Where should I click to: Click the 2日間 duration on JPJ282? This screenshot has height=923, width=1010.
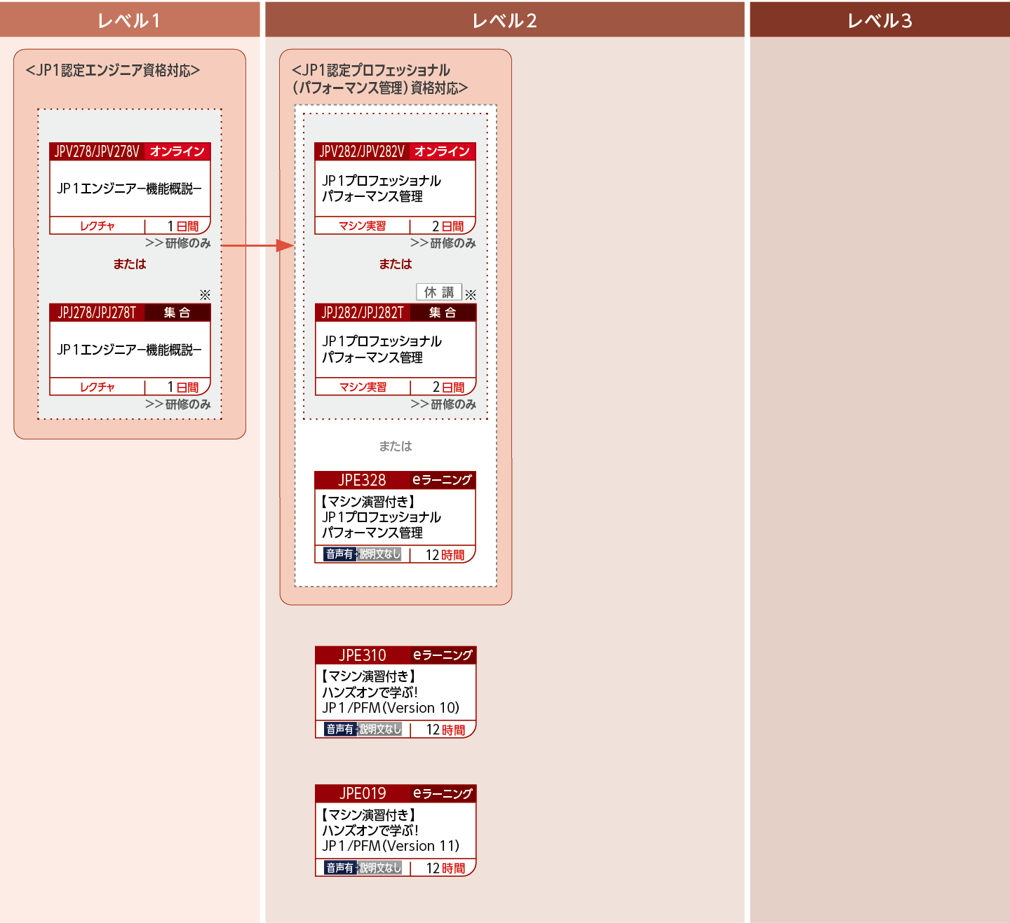coord(448,388)
